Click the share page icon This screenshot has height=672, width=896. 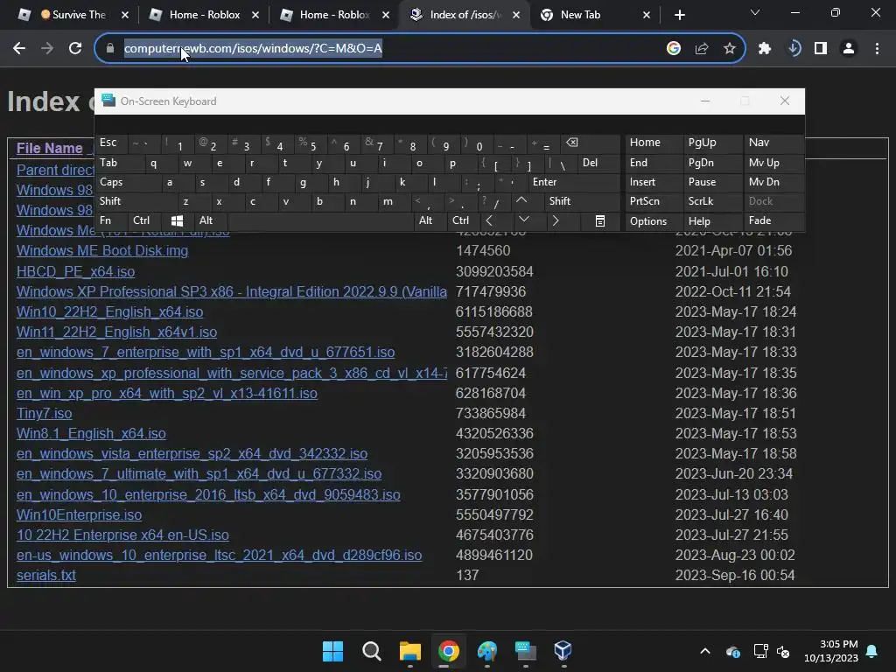(702, 49)
